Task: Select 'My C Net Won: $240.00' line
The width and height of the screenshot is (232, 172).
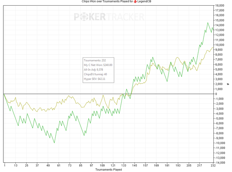Action: coord(98,65)
